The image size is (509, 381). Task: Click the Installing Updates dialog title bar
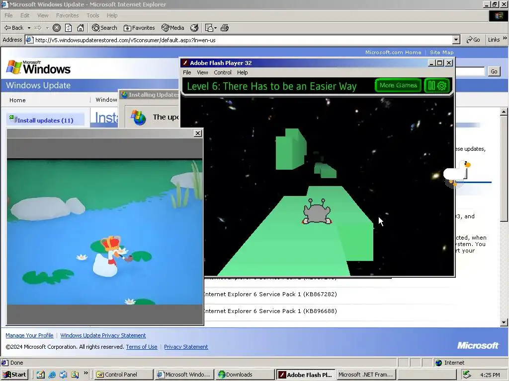pyautogui.click(x=150, y=95)
